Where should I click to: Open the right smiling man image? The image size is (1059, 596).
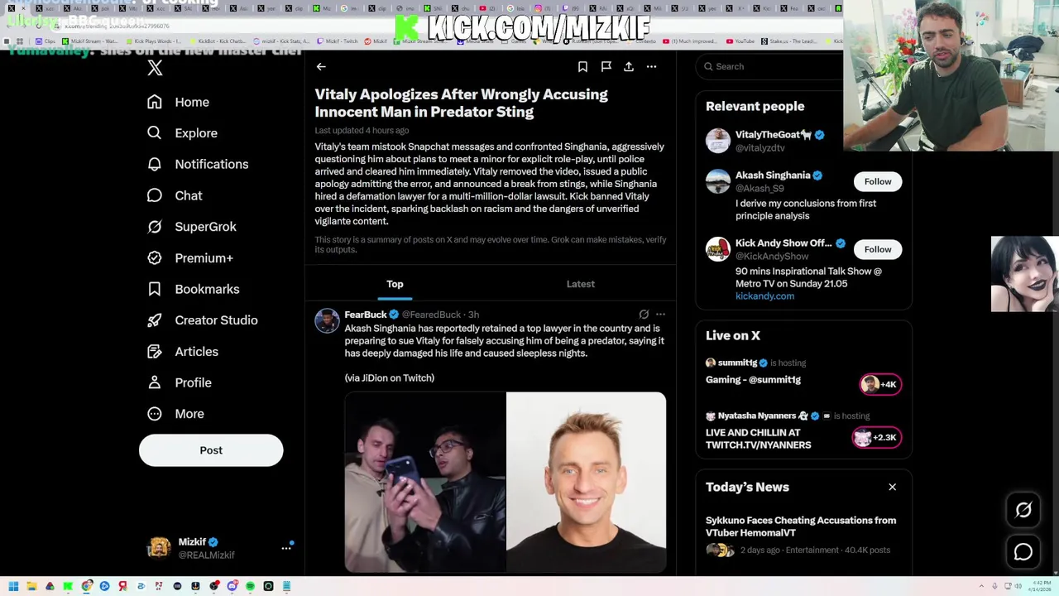587,483
